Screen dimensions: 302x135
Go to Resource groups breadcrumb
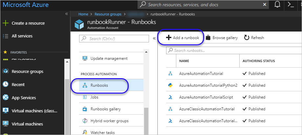(x=108, y=14)
